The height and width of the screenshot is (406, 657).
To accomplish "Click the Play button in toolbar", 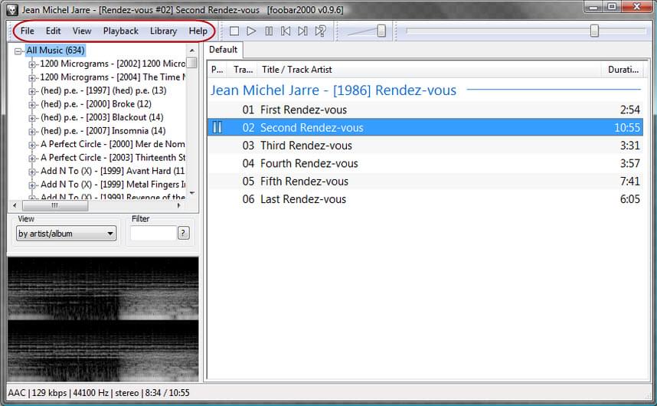I will coord(251,31).
